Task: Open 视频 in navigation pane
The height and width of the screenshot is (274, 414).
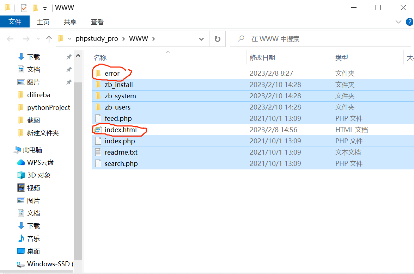Action: (34, 188)
